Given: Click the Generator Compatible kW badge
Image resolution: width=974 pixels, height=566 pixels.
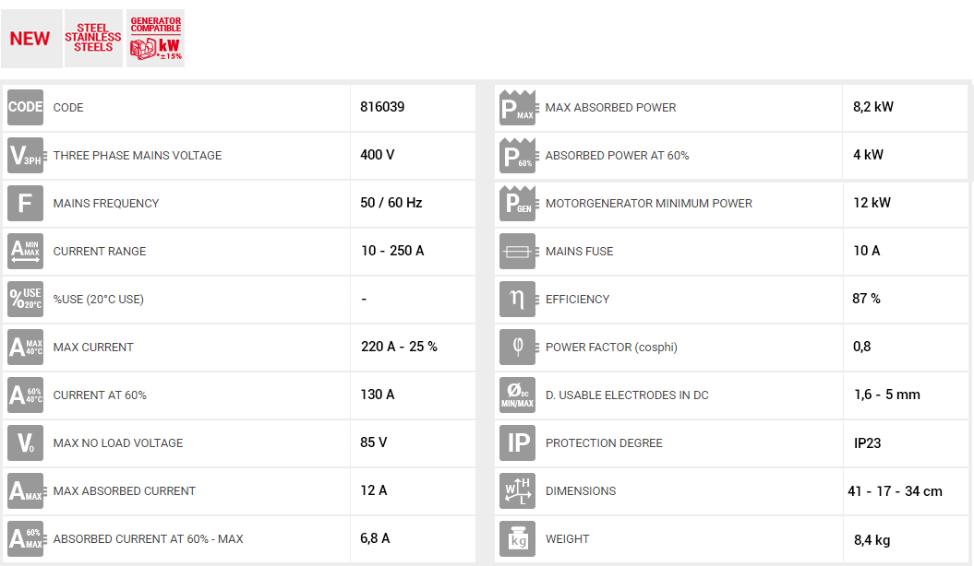Looking at the screenshot, I should point(155,39).
